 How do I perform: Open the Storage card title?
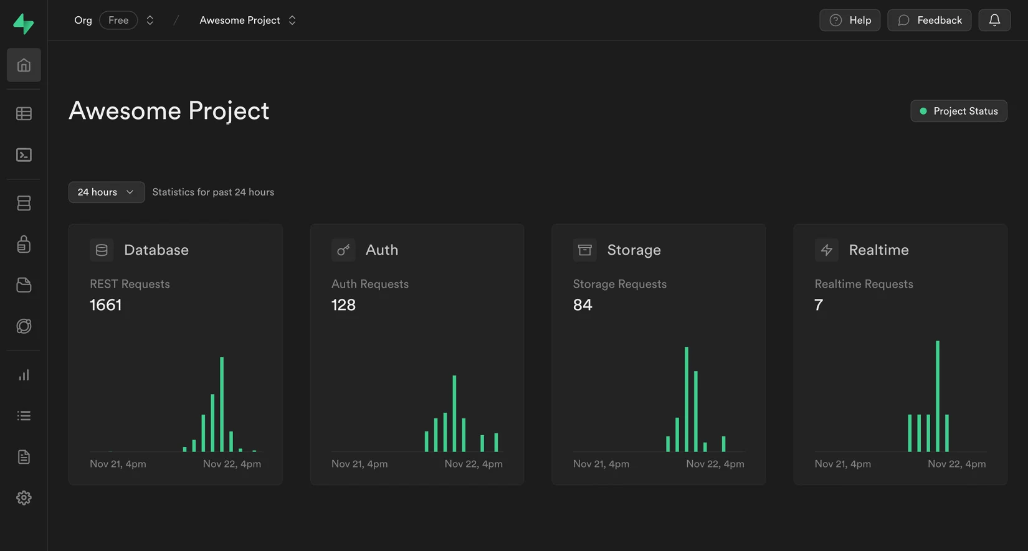[634, 250]
